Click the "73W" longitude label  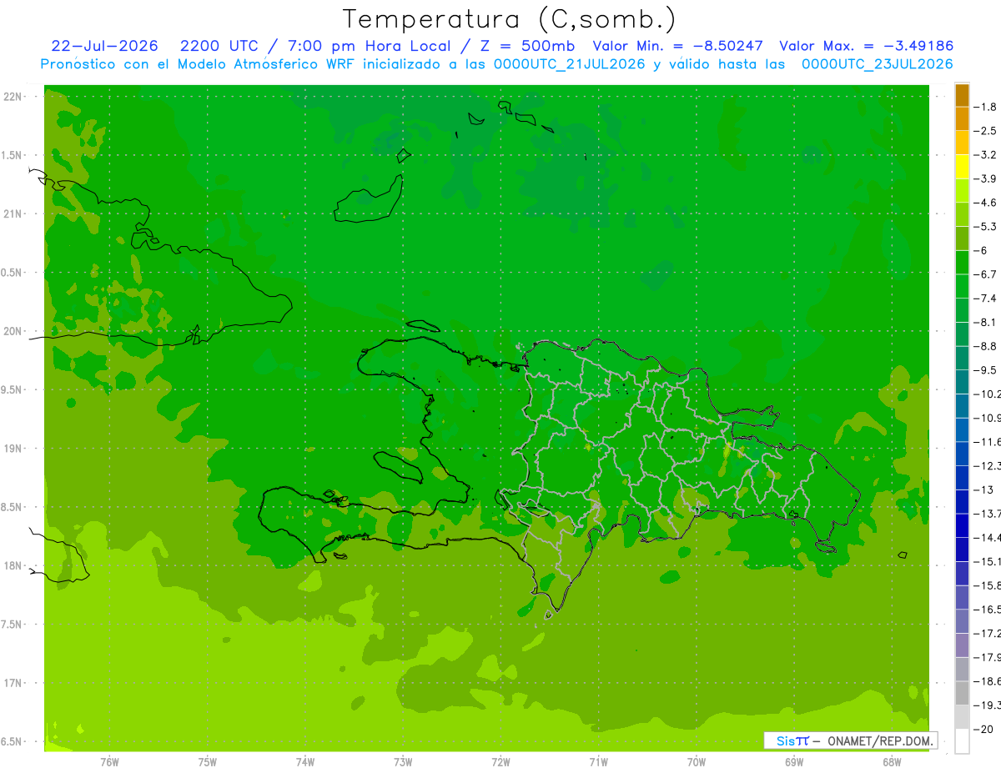[403, 761]
